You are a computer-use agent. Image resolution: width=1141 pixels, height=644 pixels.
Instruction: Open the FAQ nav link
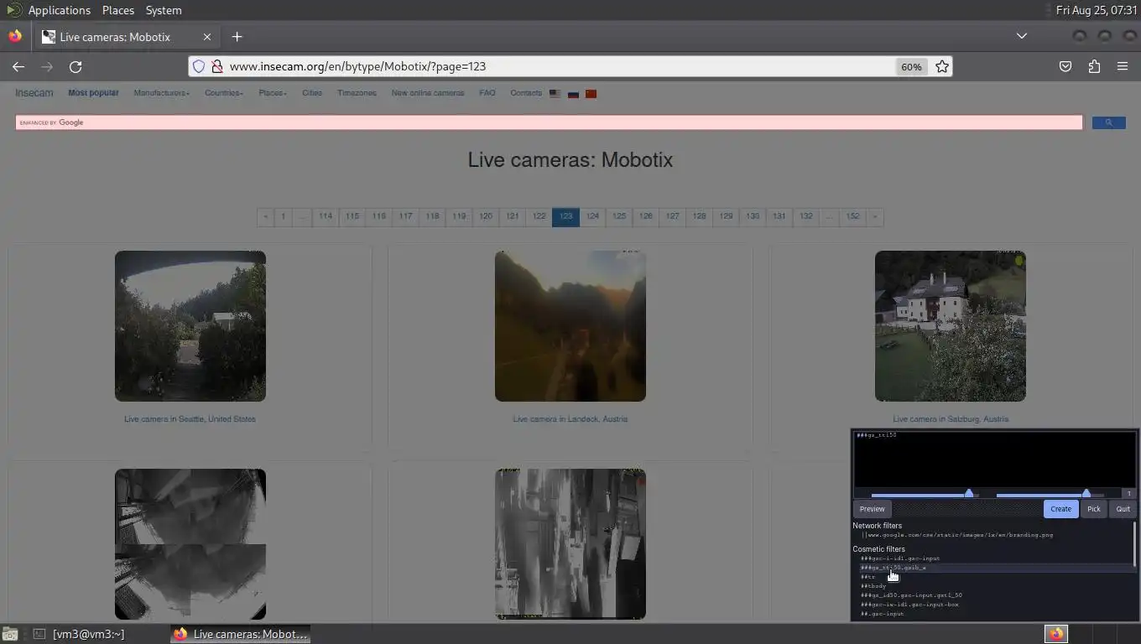pyautogui.click(x=487, y=93)
